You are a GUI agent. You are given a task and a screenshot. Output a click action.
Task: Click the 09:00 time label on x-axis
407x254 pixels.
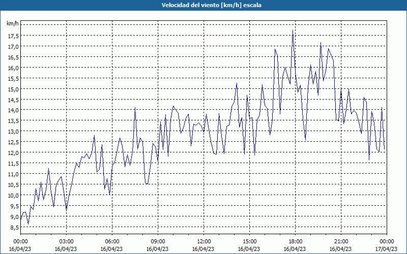pos(158,242)
